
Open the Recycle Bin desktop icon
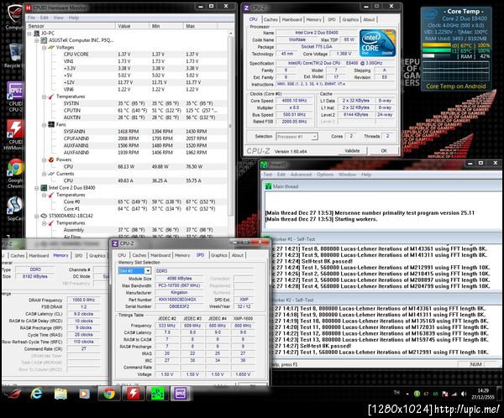click(x=13, y=55)
